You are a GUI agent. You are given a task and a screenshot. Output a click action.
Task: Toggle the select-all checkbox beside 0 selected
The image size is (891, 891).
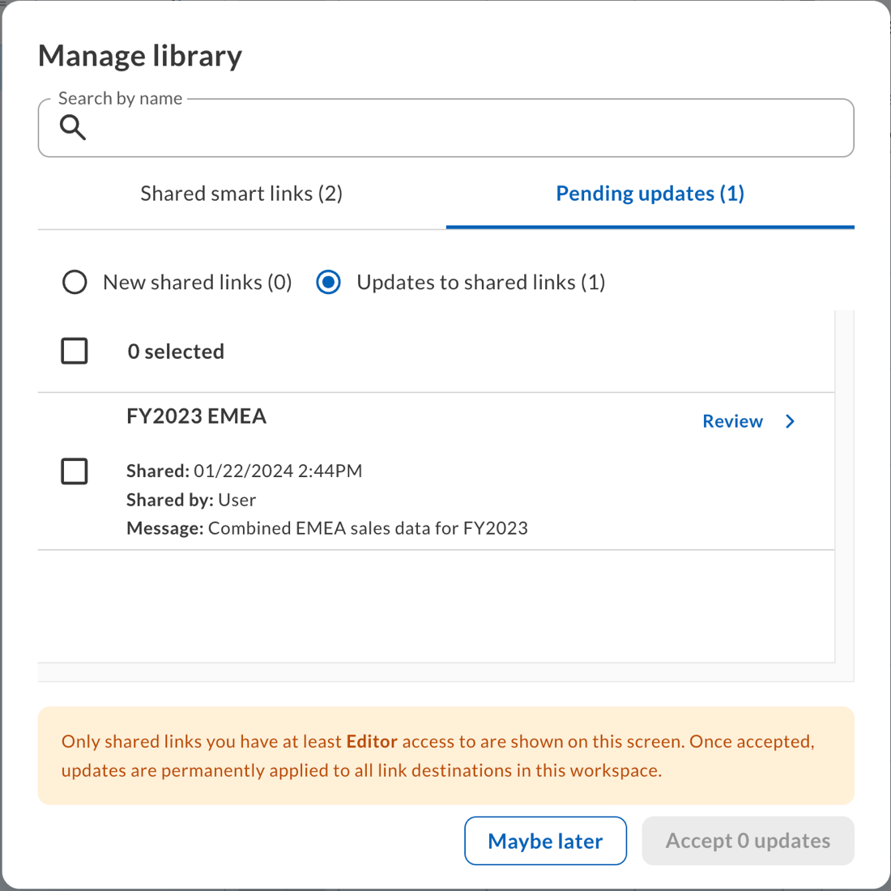coord(74,351)
